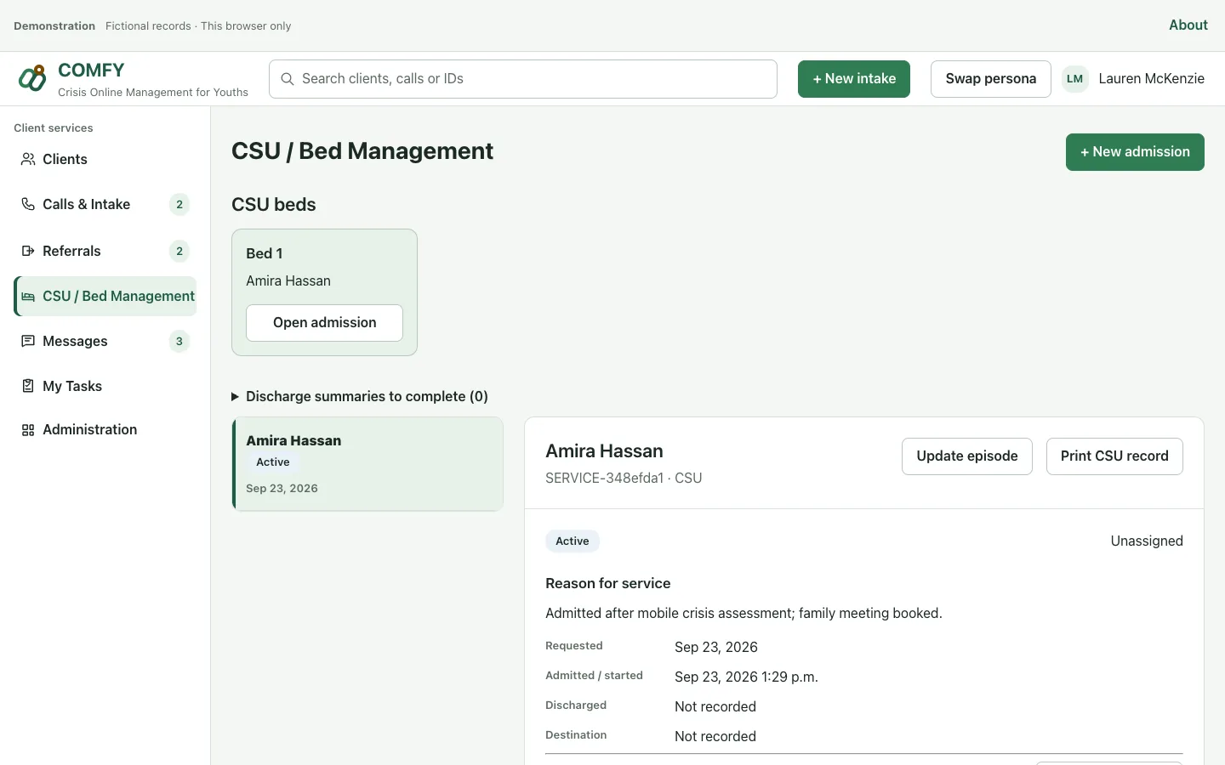Click the Messages chat icon
Screen dimensions: 1225x765
28,341
